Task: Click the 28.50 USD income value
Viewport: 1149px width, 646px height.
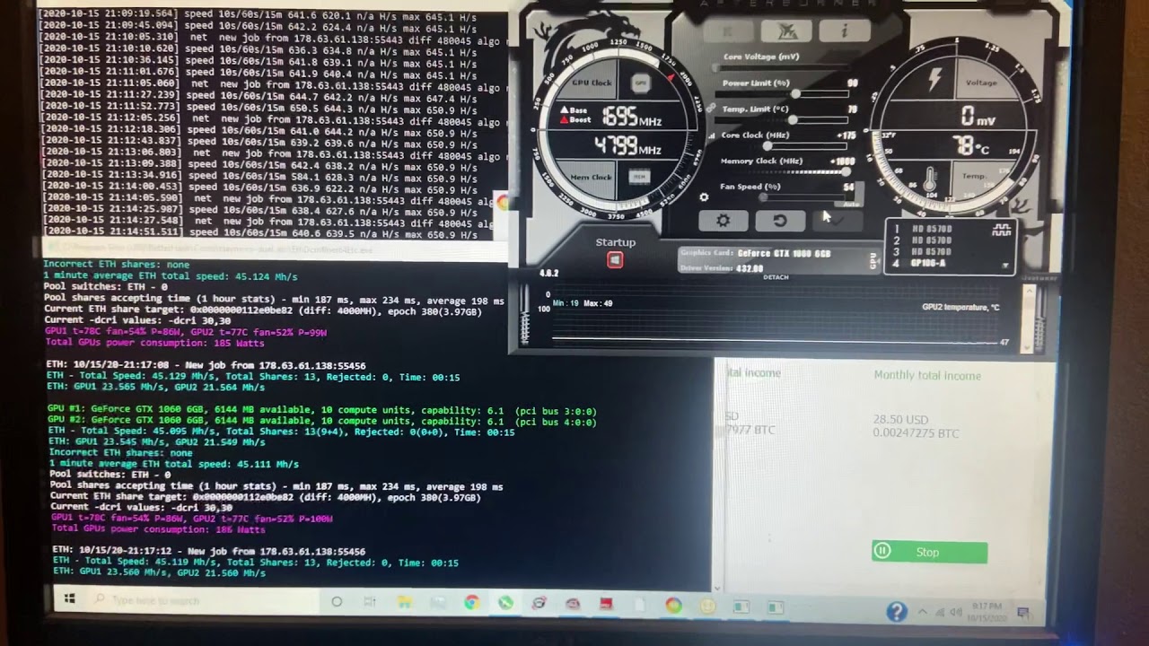Action: (900, 419)
